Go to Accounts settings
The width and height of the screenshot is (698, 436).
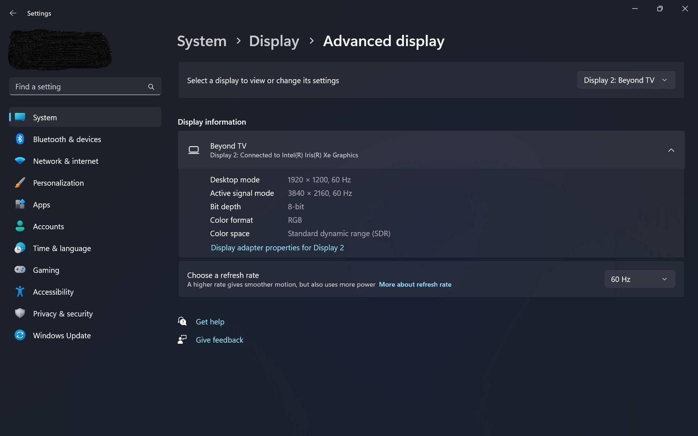click(48, 227)
